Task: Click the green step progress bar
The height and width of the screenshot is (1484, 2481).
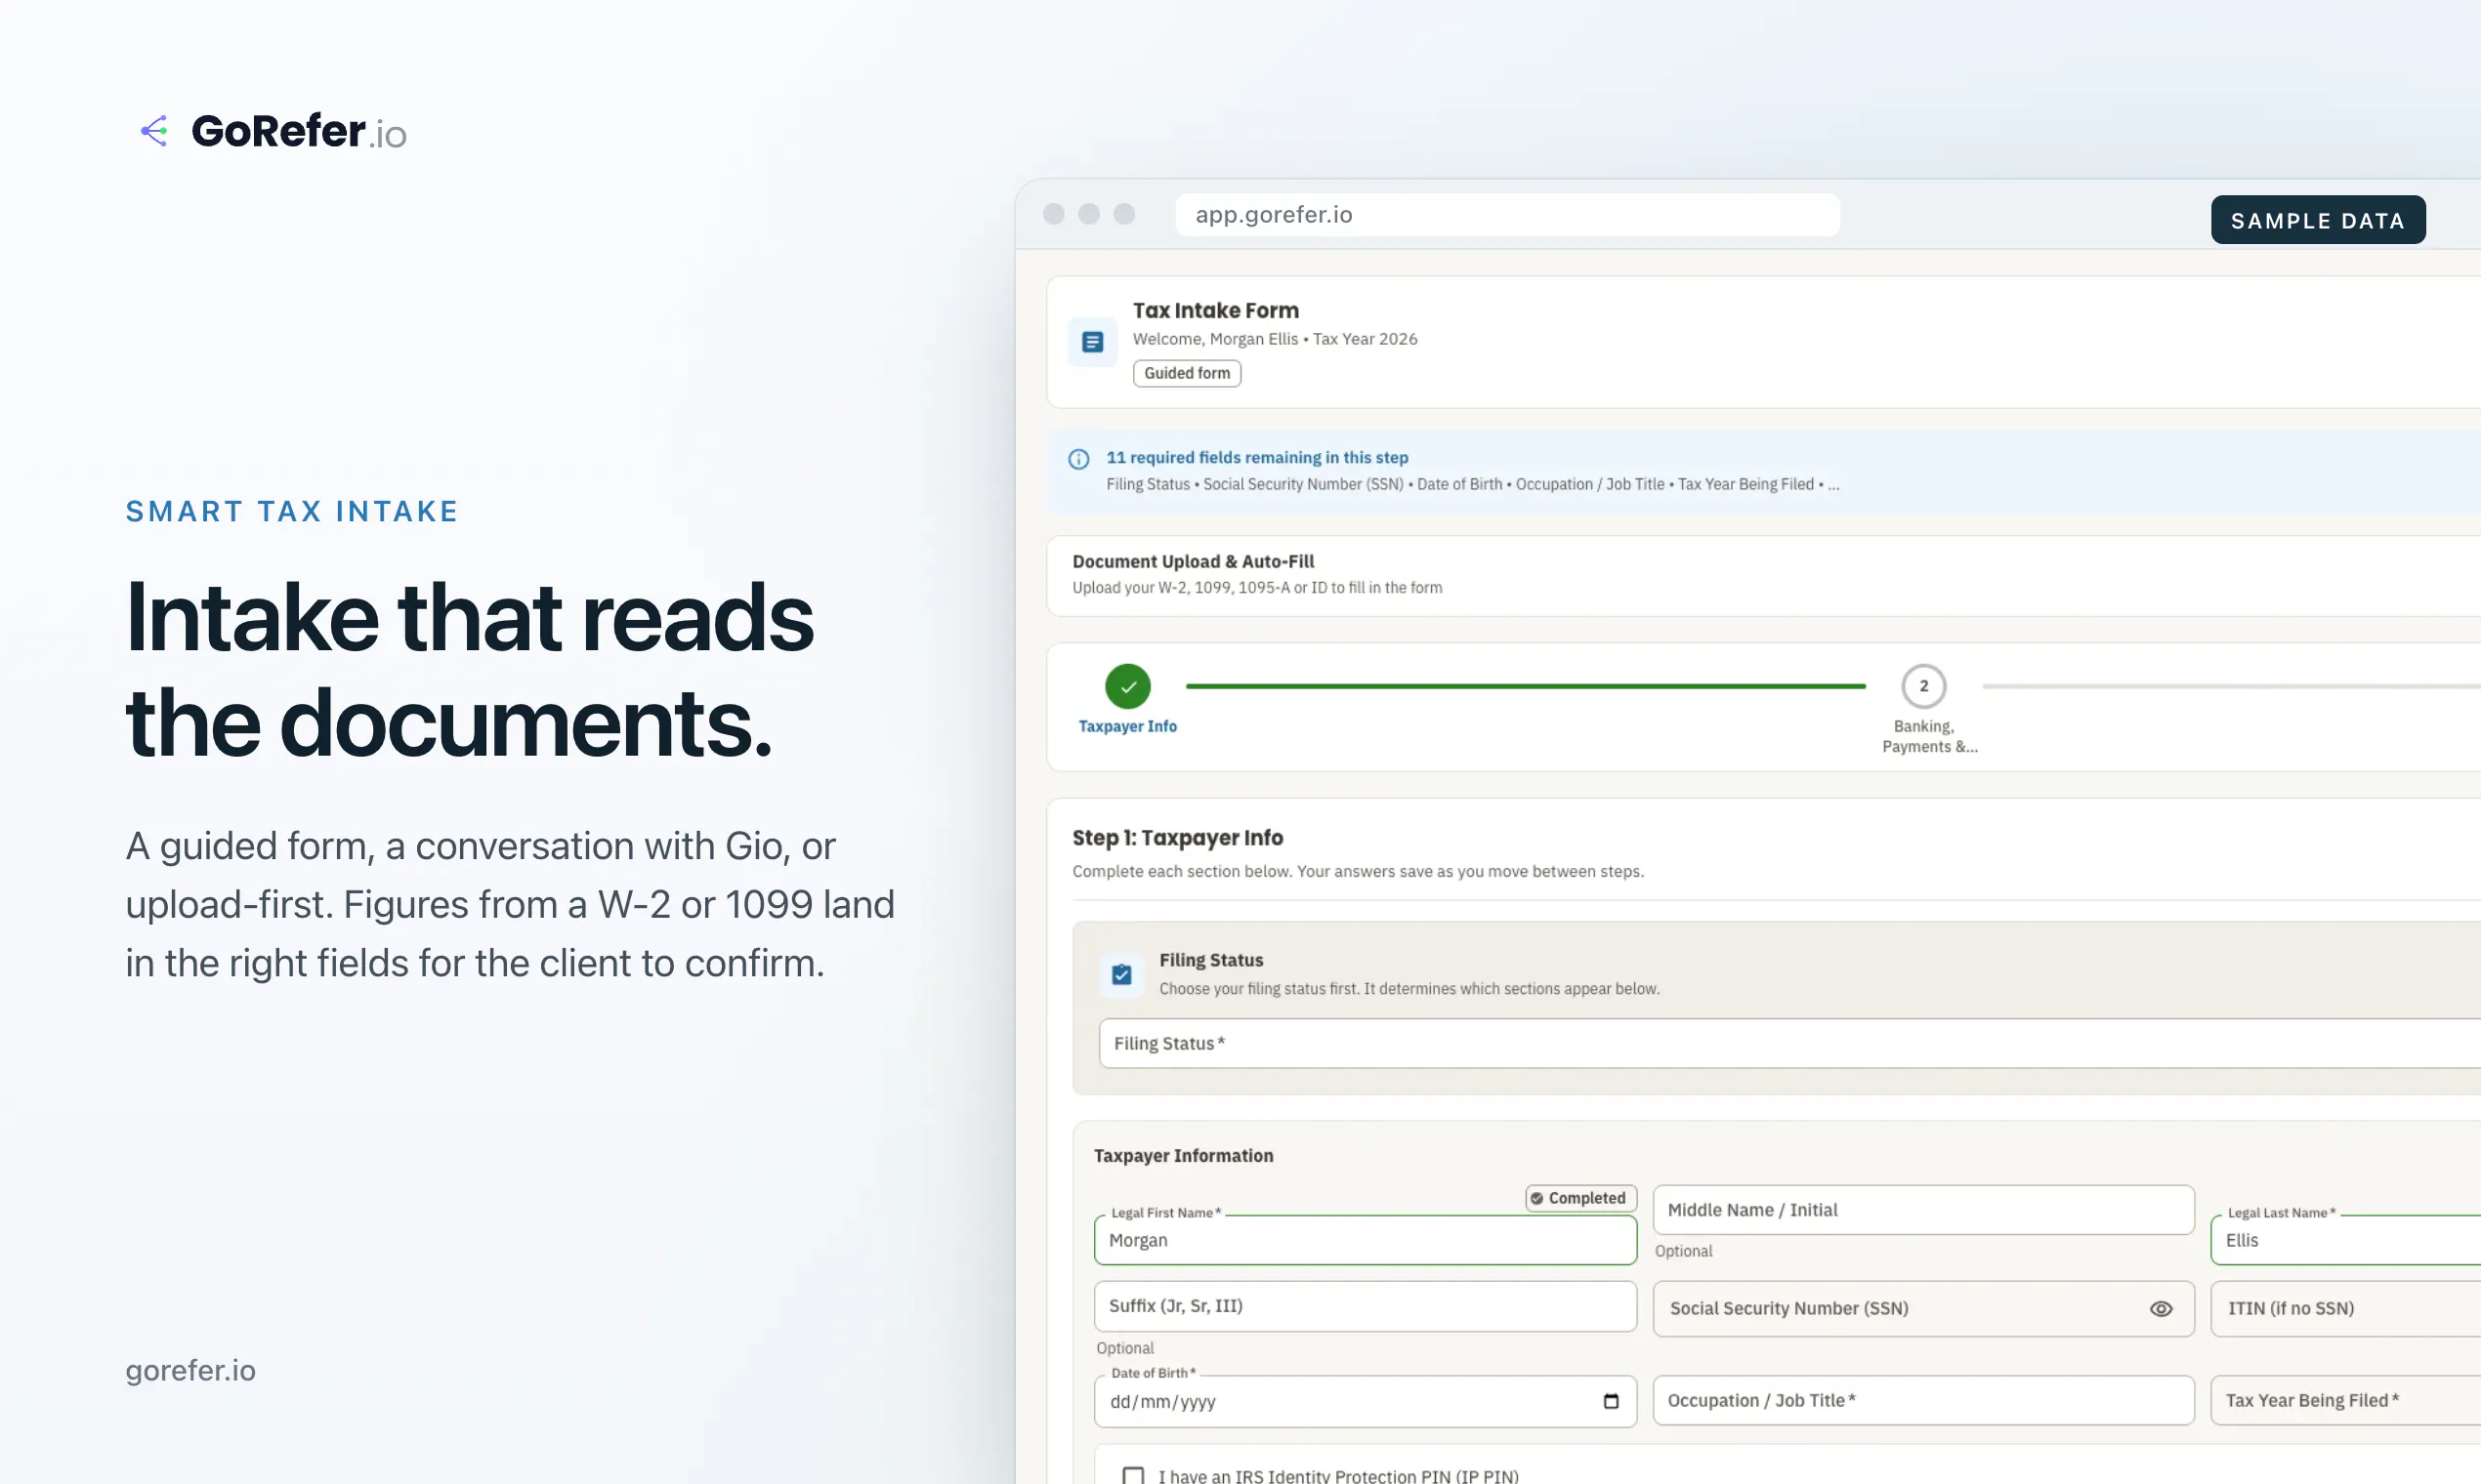Action: (1526, 686)
